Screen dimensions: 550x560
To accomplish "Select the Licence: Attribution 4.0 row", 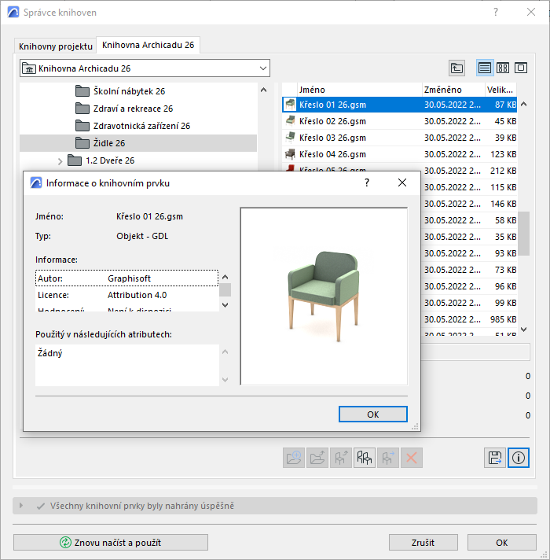I will coord(127,295).
